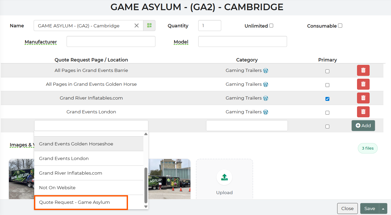
Task: Open the trailer photo with orange cones
Action: pyautogui.click(x=170, y=179)
